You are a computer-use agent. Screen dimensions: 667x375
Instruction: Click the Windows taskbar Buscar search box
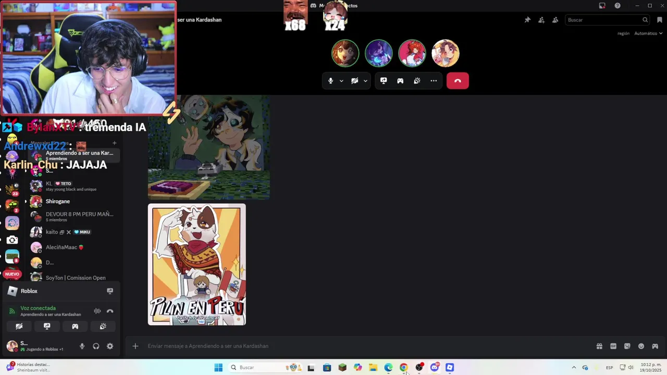(266, 368)
